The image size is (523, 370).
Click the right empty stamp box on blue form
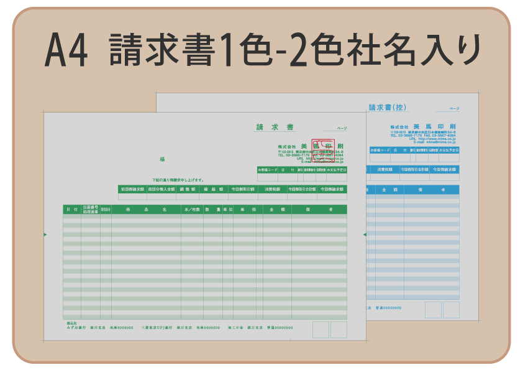[x=451, y=310]
